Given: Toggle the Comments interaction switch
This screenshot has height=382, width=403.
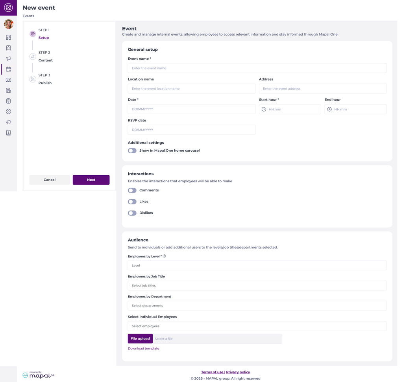Looking at the screenshot, I should click(x=132, y=191).
